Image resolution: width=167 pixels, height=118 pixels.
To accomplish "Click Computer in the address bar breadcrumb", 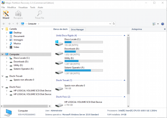I will coord(32,24).
